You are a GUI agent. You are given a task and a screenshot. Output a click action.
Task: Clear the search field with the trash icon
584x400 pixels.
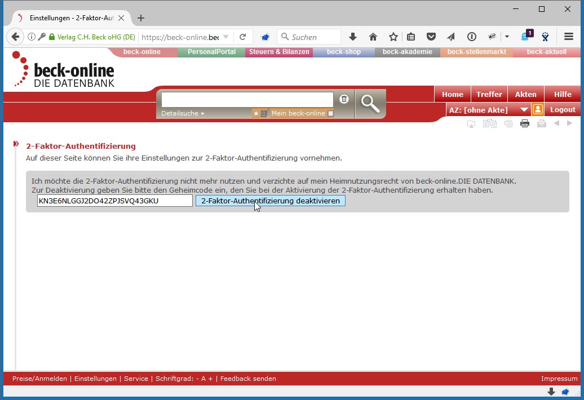344,99
